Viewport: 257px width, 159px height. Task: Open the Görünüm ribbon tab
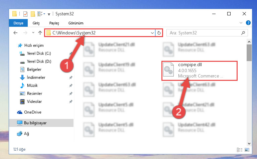pyautogui.click(x=76, y=23)
